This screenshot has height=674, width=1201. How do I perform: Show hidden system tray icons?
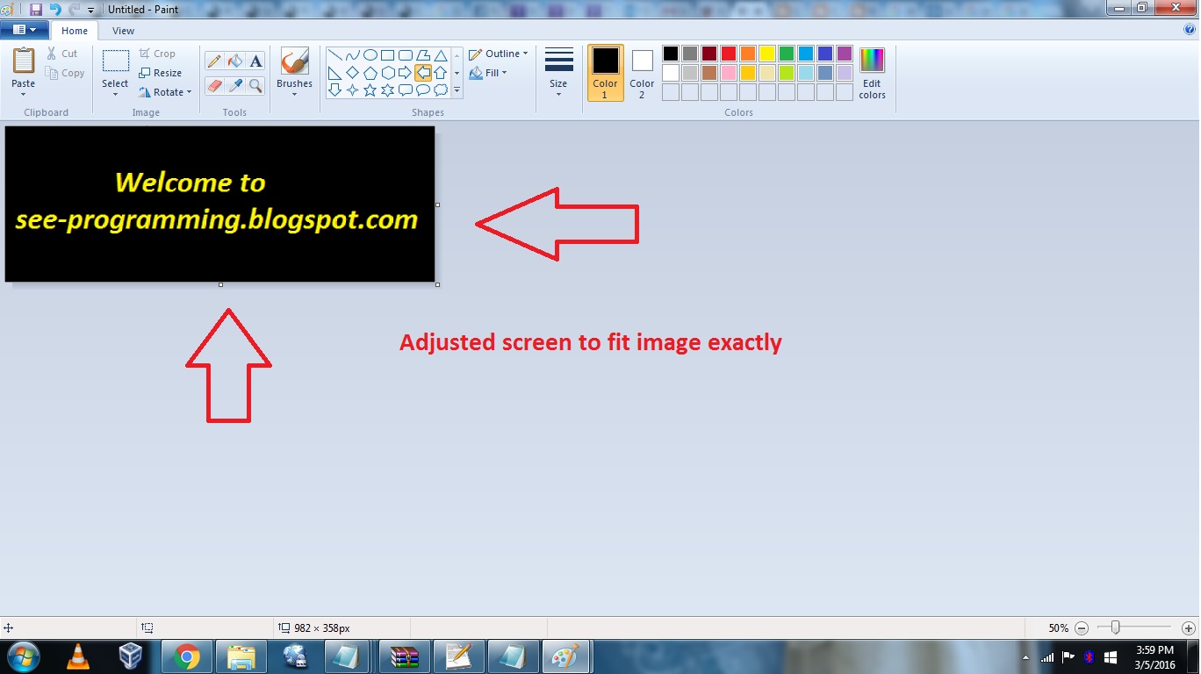[x=1025, y=656]
